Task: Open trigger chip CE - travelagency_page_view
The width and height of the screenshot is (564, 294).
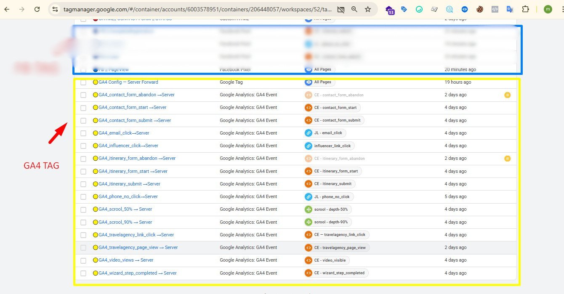Action: pyautogui.click(x=337, y=248)
